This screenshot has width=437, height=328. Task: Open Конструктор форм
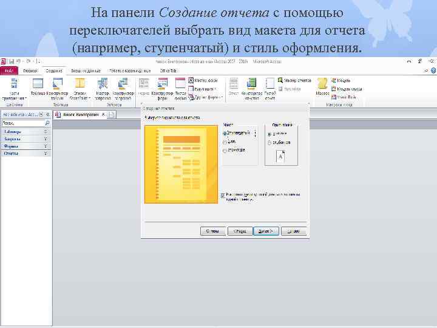pos(162,89)
